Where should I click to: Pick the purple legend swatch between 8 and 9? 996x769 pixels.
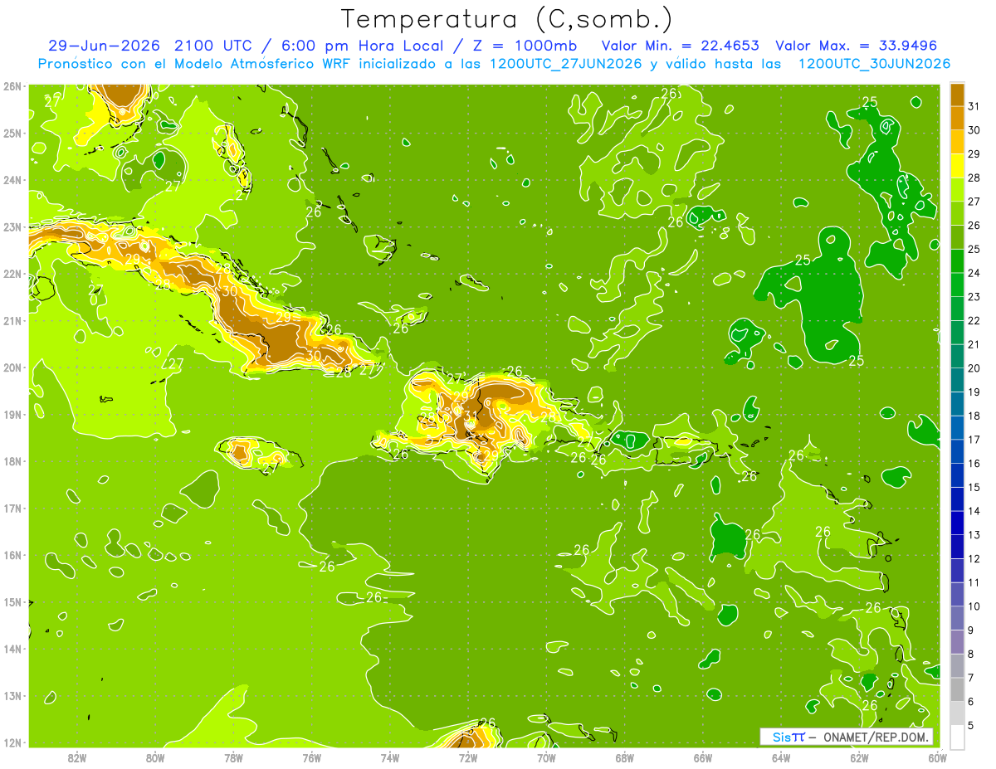tap(957, 642)
